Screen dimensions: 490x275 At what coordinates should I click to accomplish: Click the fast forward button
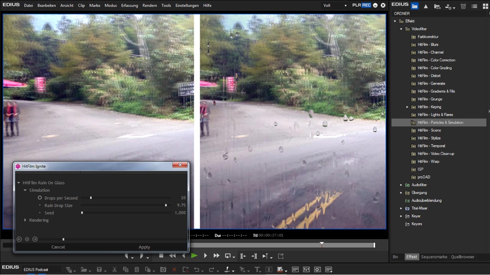tap(216, 256)
